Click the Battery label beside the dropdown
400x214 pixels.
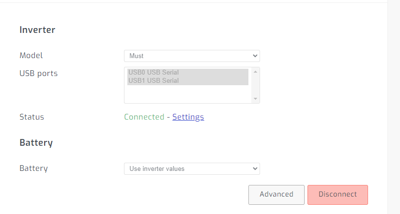[33, 168]
